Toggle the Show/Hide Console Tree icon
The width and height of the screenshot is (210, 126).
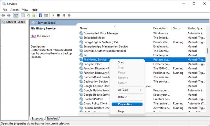pos(16,16)
